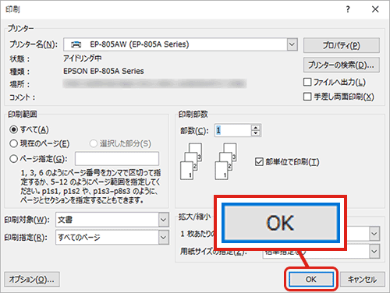The image size is (390, 293).
Task: Click the page range input field
Action: point(117,158)
